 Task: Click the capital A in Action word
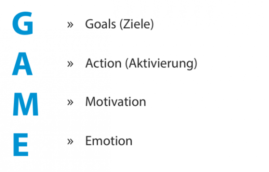(90, 63)
